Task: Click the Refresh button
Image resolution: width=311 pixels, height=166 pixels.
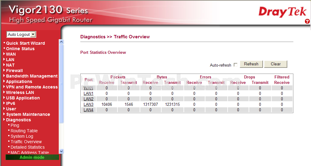Action: pyautogui.click(x=251, y=64)
